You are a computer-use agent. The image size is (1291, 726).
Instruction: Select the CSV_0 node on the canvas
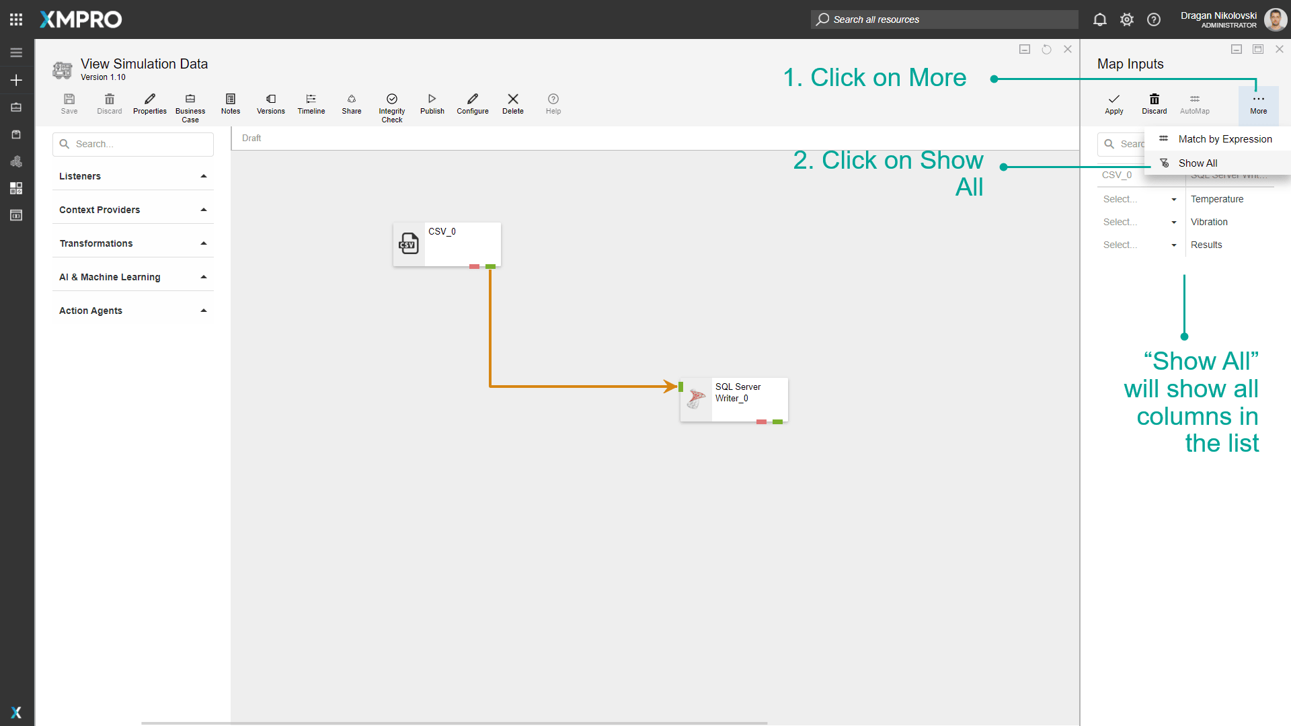(446, 244)
